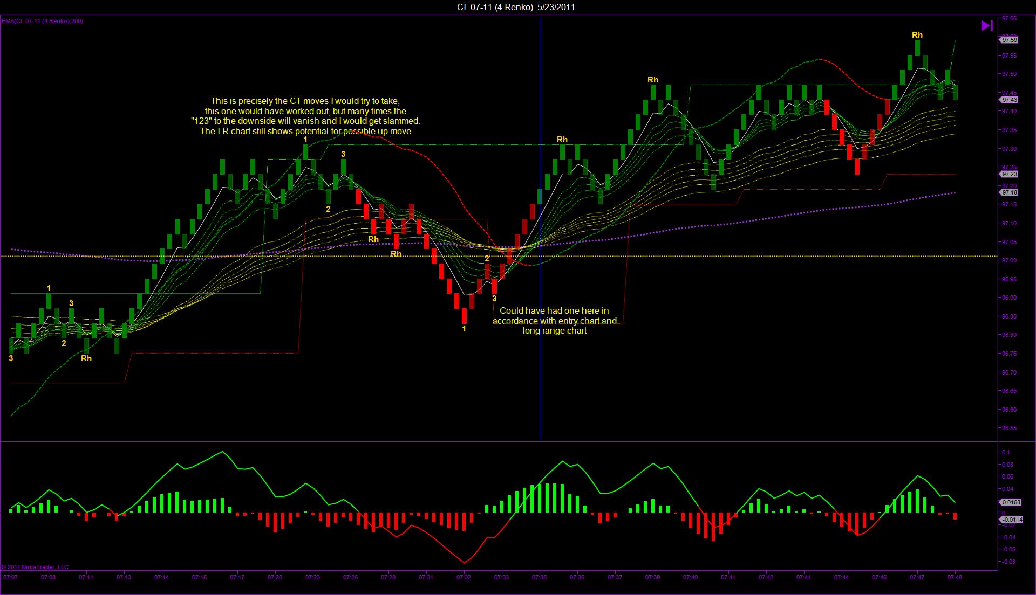
Task: Select the 96.85 price axis label
Action: [x=1010, y=316]
